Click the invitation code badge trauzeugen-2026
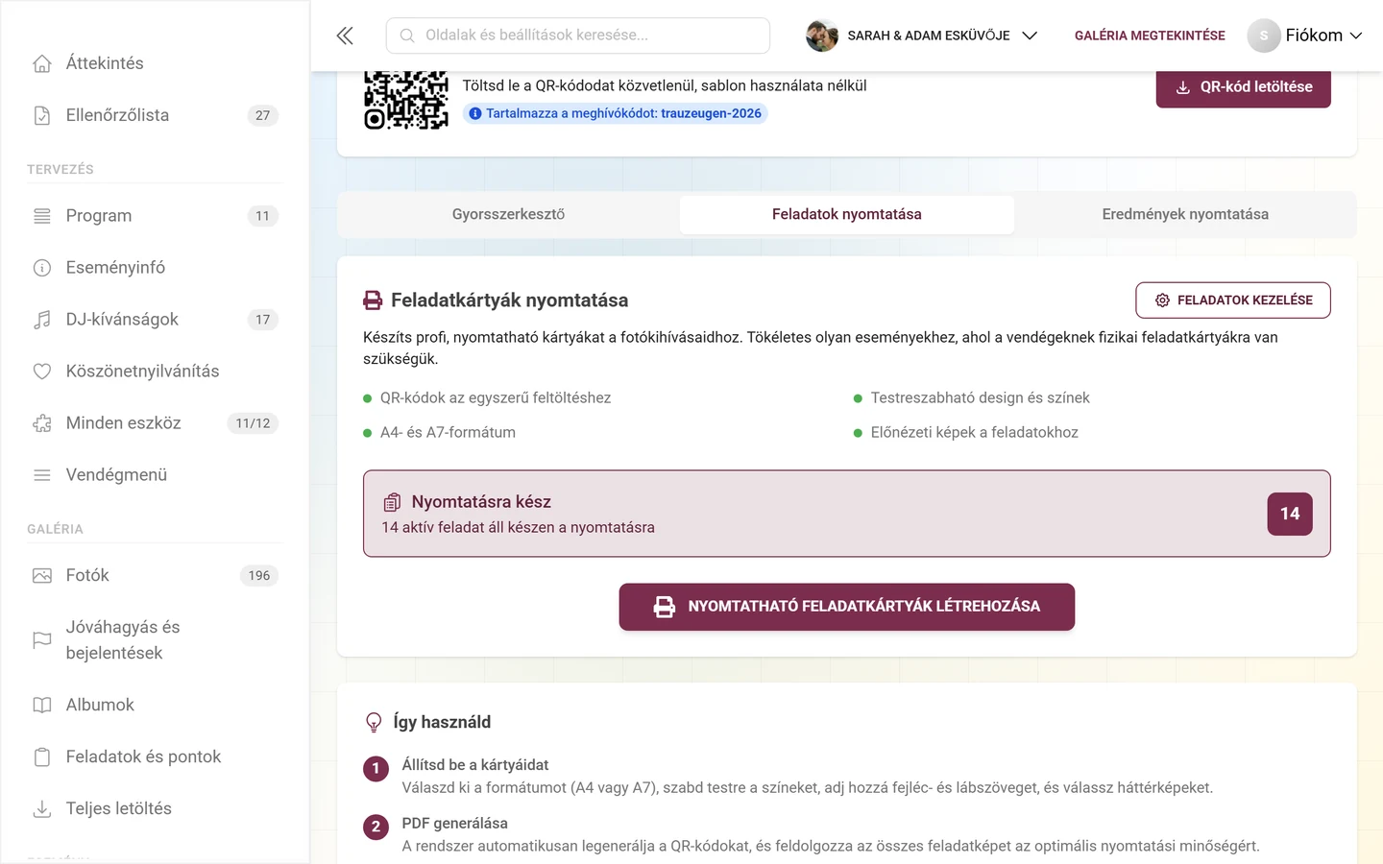The width and height of the screenshot is (1383, 864). [616, 113]
